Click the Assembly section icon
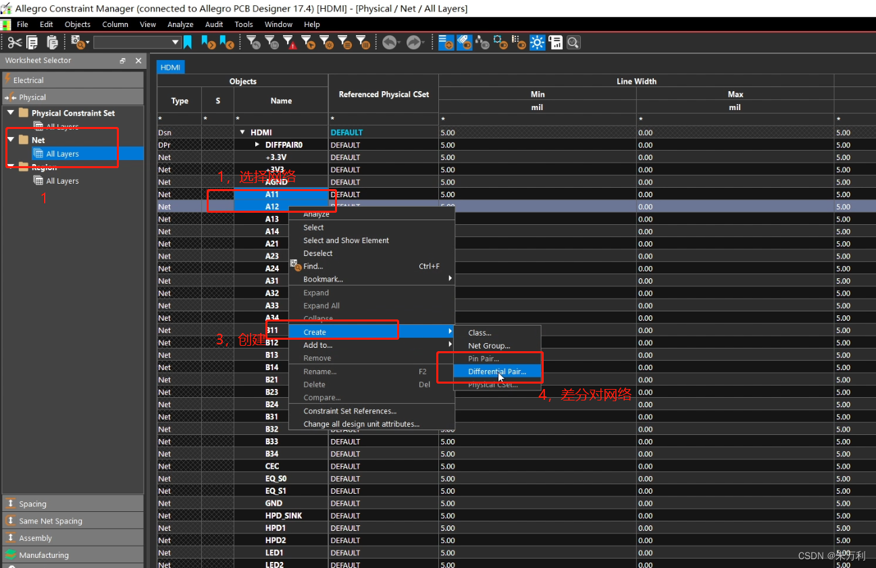Viewport: 876px width, 568px height. click(x=10, y=538)
